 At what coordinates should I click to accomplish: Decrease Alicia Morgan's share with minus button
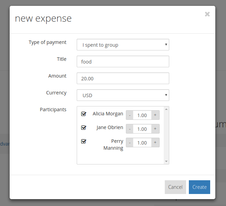130,115
